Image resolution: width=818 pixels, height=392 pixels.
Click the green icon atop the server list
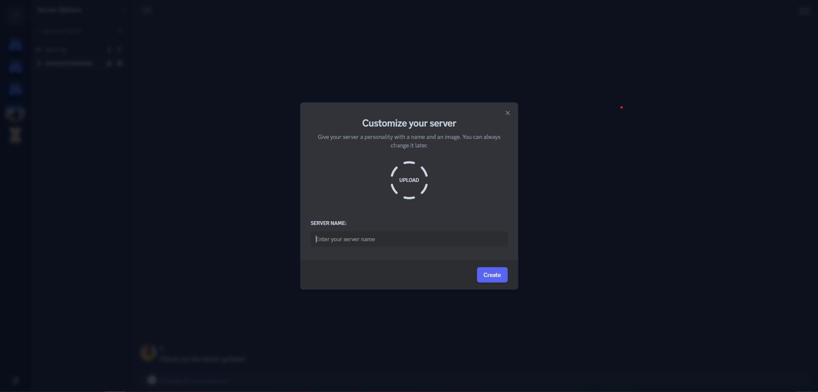(15, 15)
